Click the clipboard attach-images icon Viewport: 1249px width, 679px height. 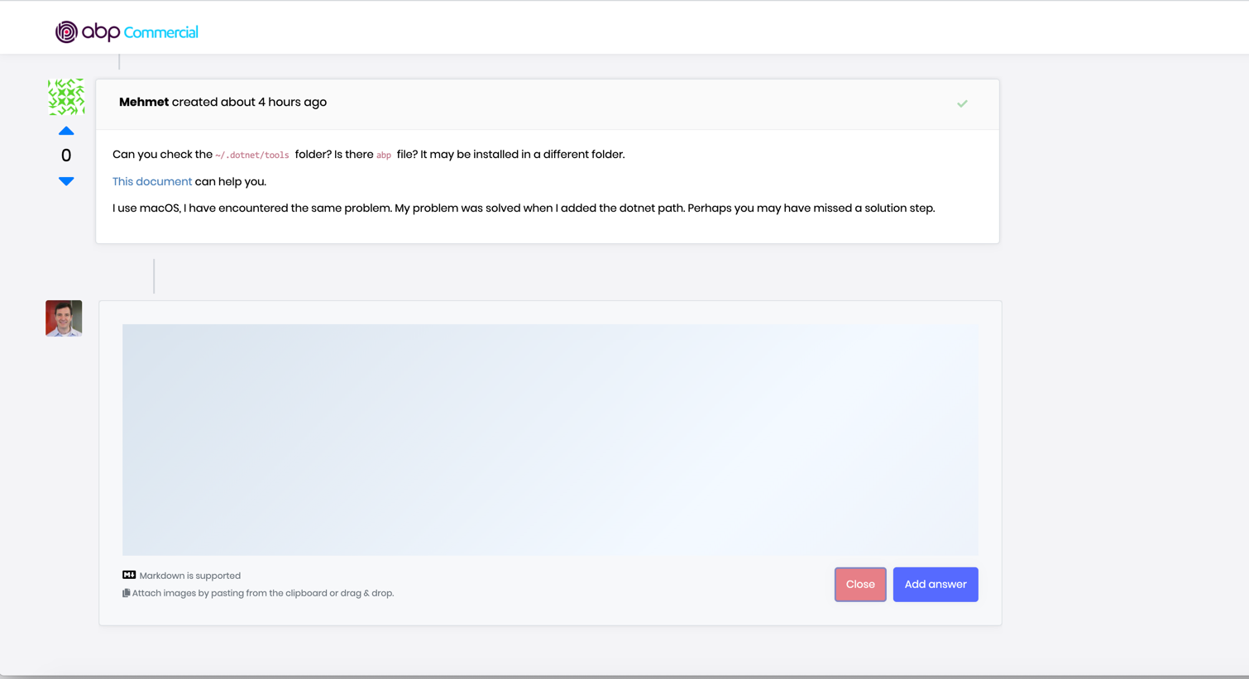pyautogui.click(x=127, y=593)
